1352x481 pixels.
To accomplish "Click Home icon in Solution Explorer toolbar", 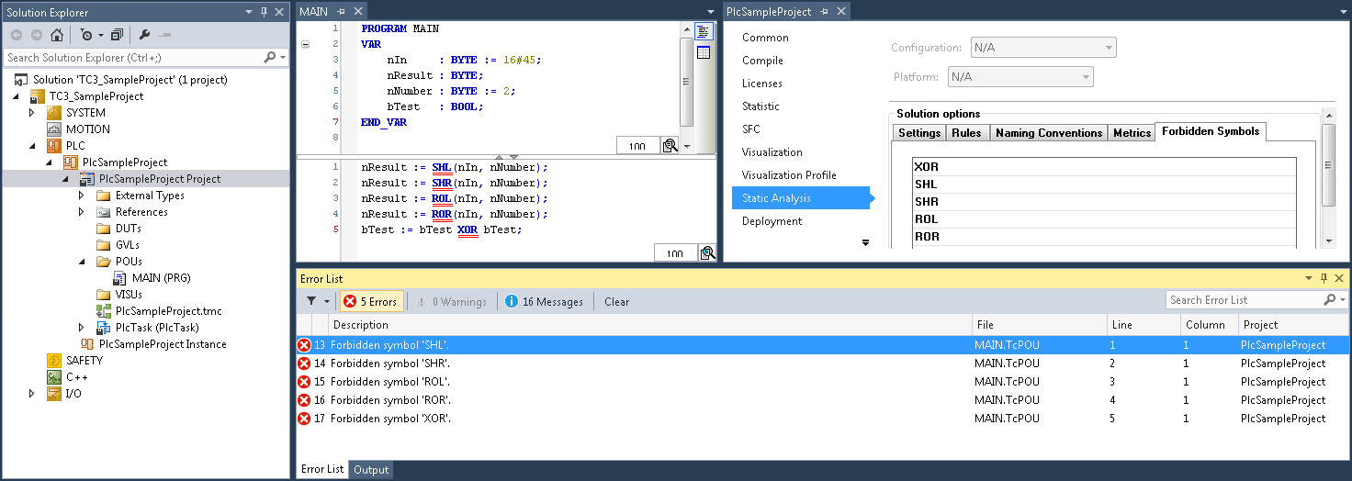I will pyautogui.click(x=57, y=35).
